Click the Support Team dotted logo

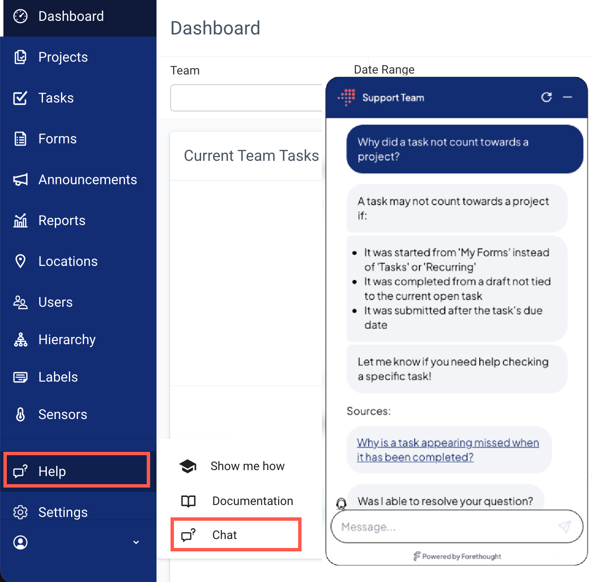click(x=347, y=97)
